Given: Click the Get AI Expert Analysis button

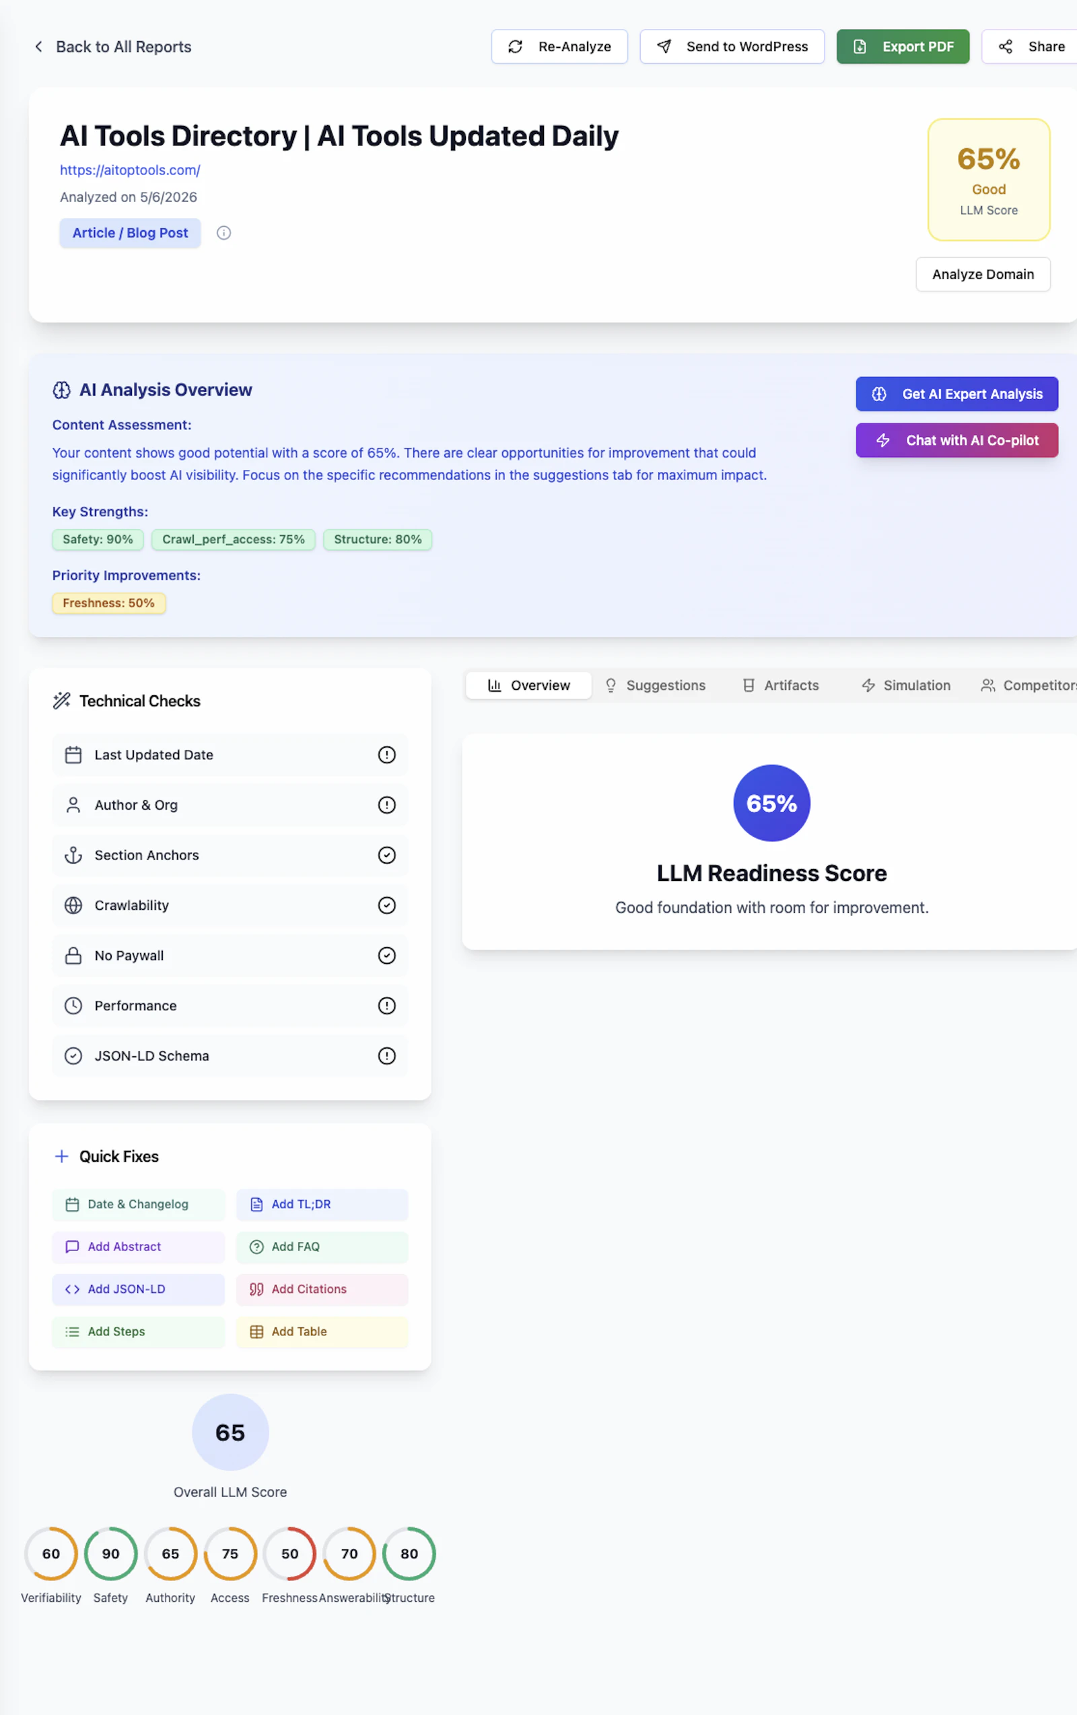Looking at the screenshot, I should [957, 394].
